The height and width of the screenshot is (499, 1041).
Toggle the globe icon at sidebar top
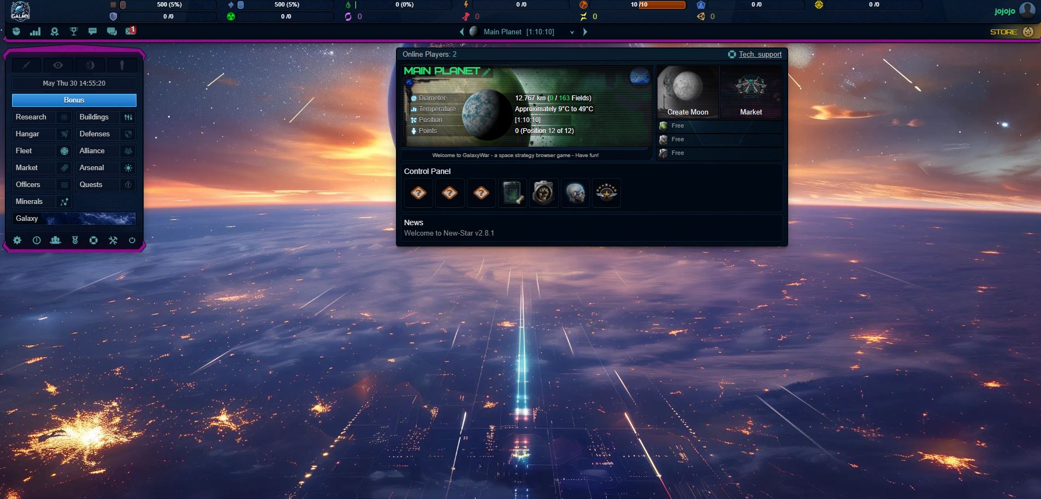point(90,65)
